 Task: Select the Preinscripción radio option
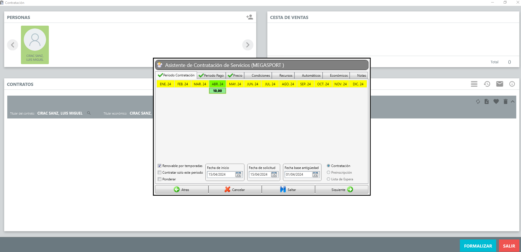tap(328, 173)
